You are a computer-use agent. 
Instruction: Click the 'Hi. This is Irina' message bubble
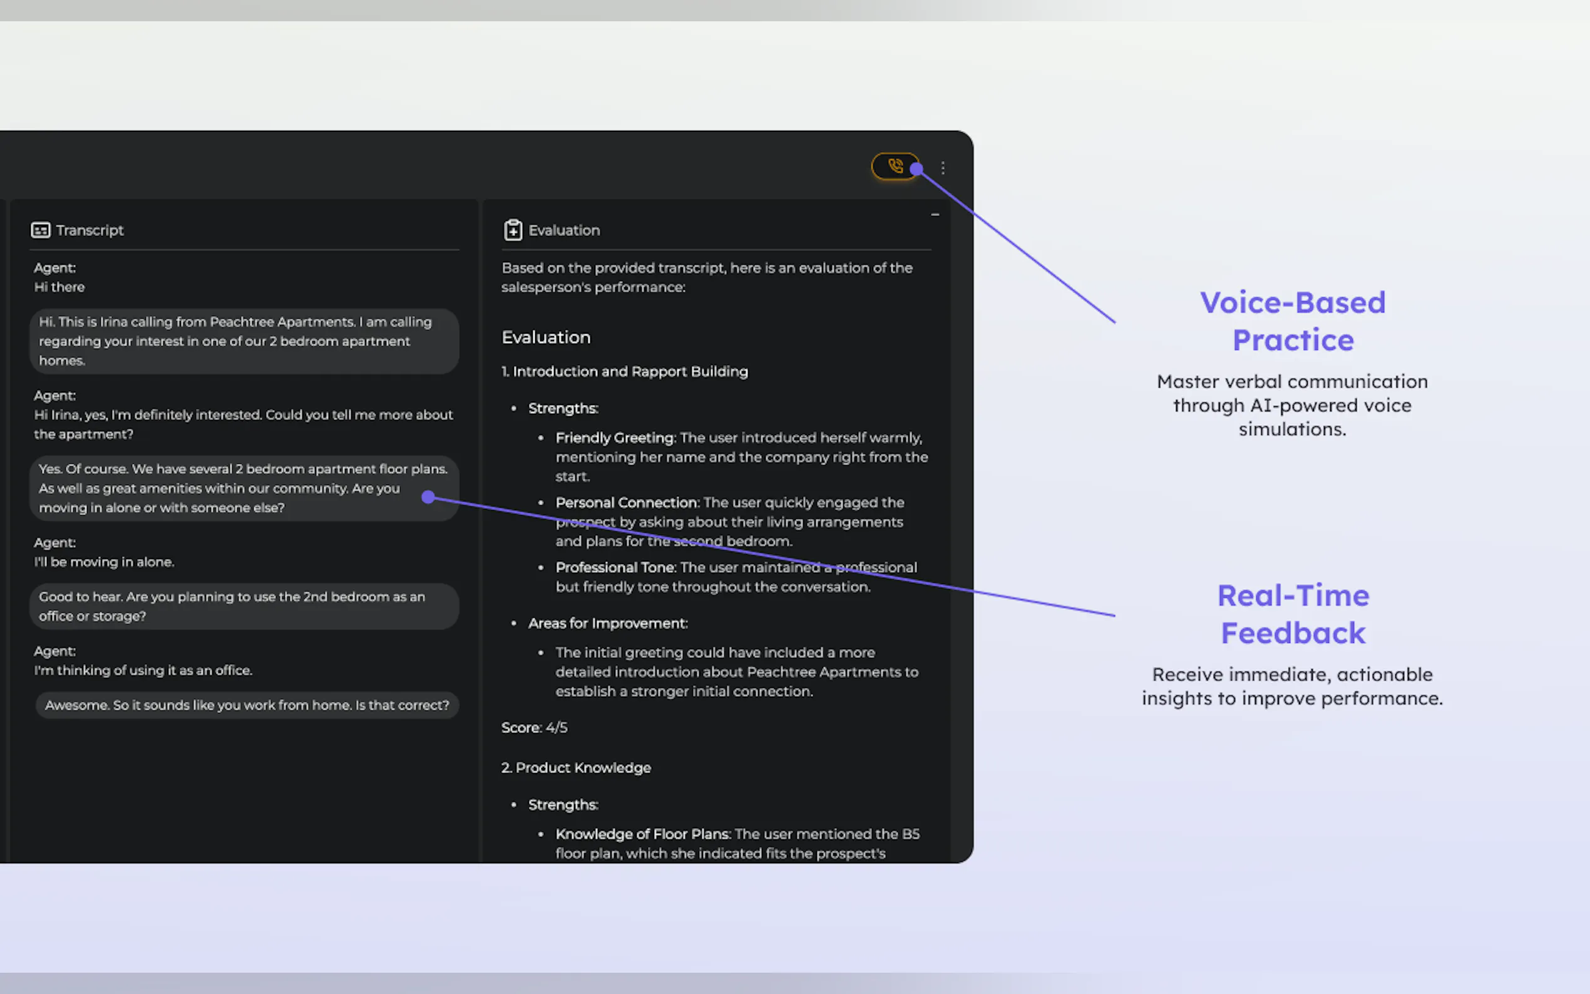pyautogui.click(x=244, y=341)
